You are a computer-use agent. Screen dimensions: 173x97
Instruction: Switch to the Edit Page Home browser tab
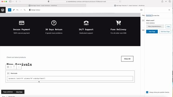43,5
